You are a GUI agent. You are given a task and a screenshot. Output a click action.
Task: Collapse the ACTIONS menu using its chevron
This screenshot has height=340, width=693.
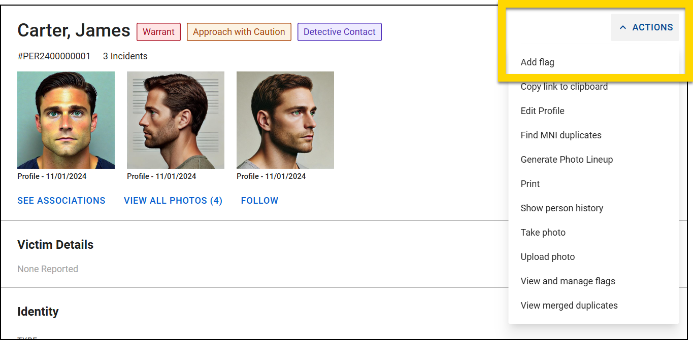click(x=623, y=27)
